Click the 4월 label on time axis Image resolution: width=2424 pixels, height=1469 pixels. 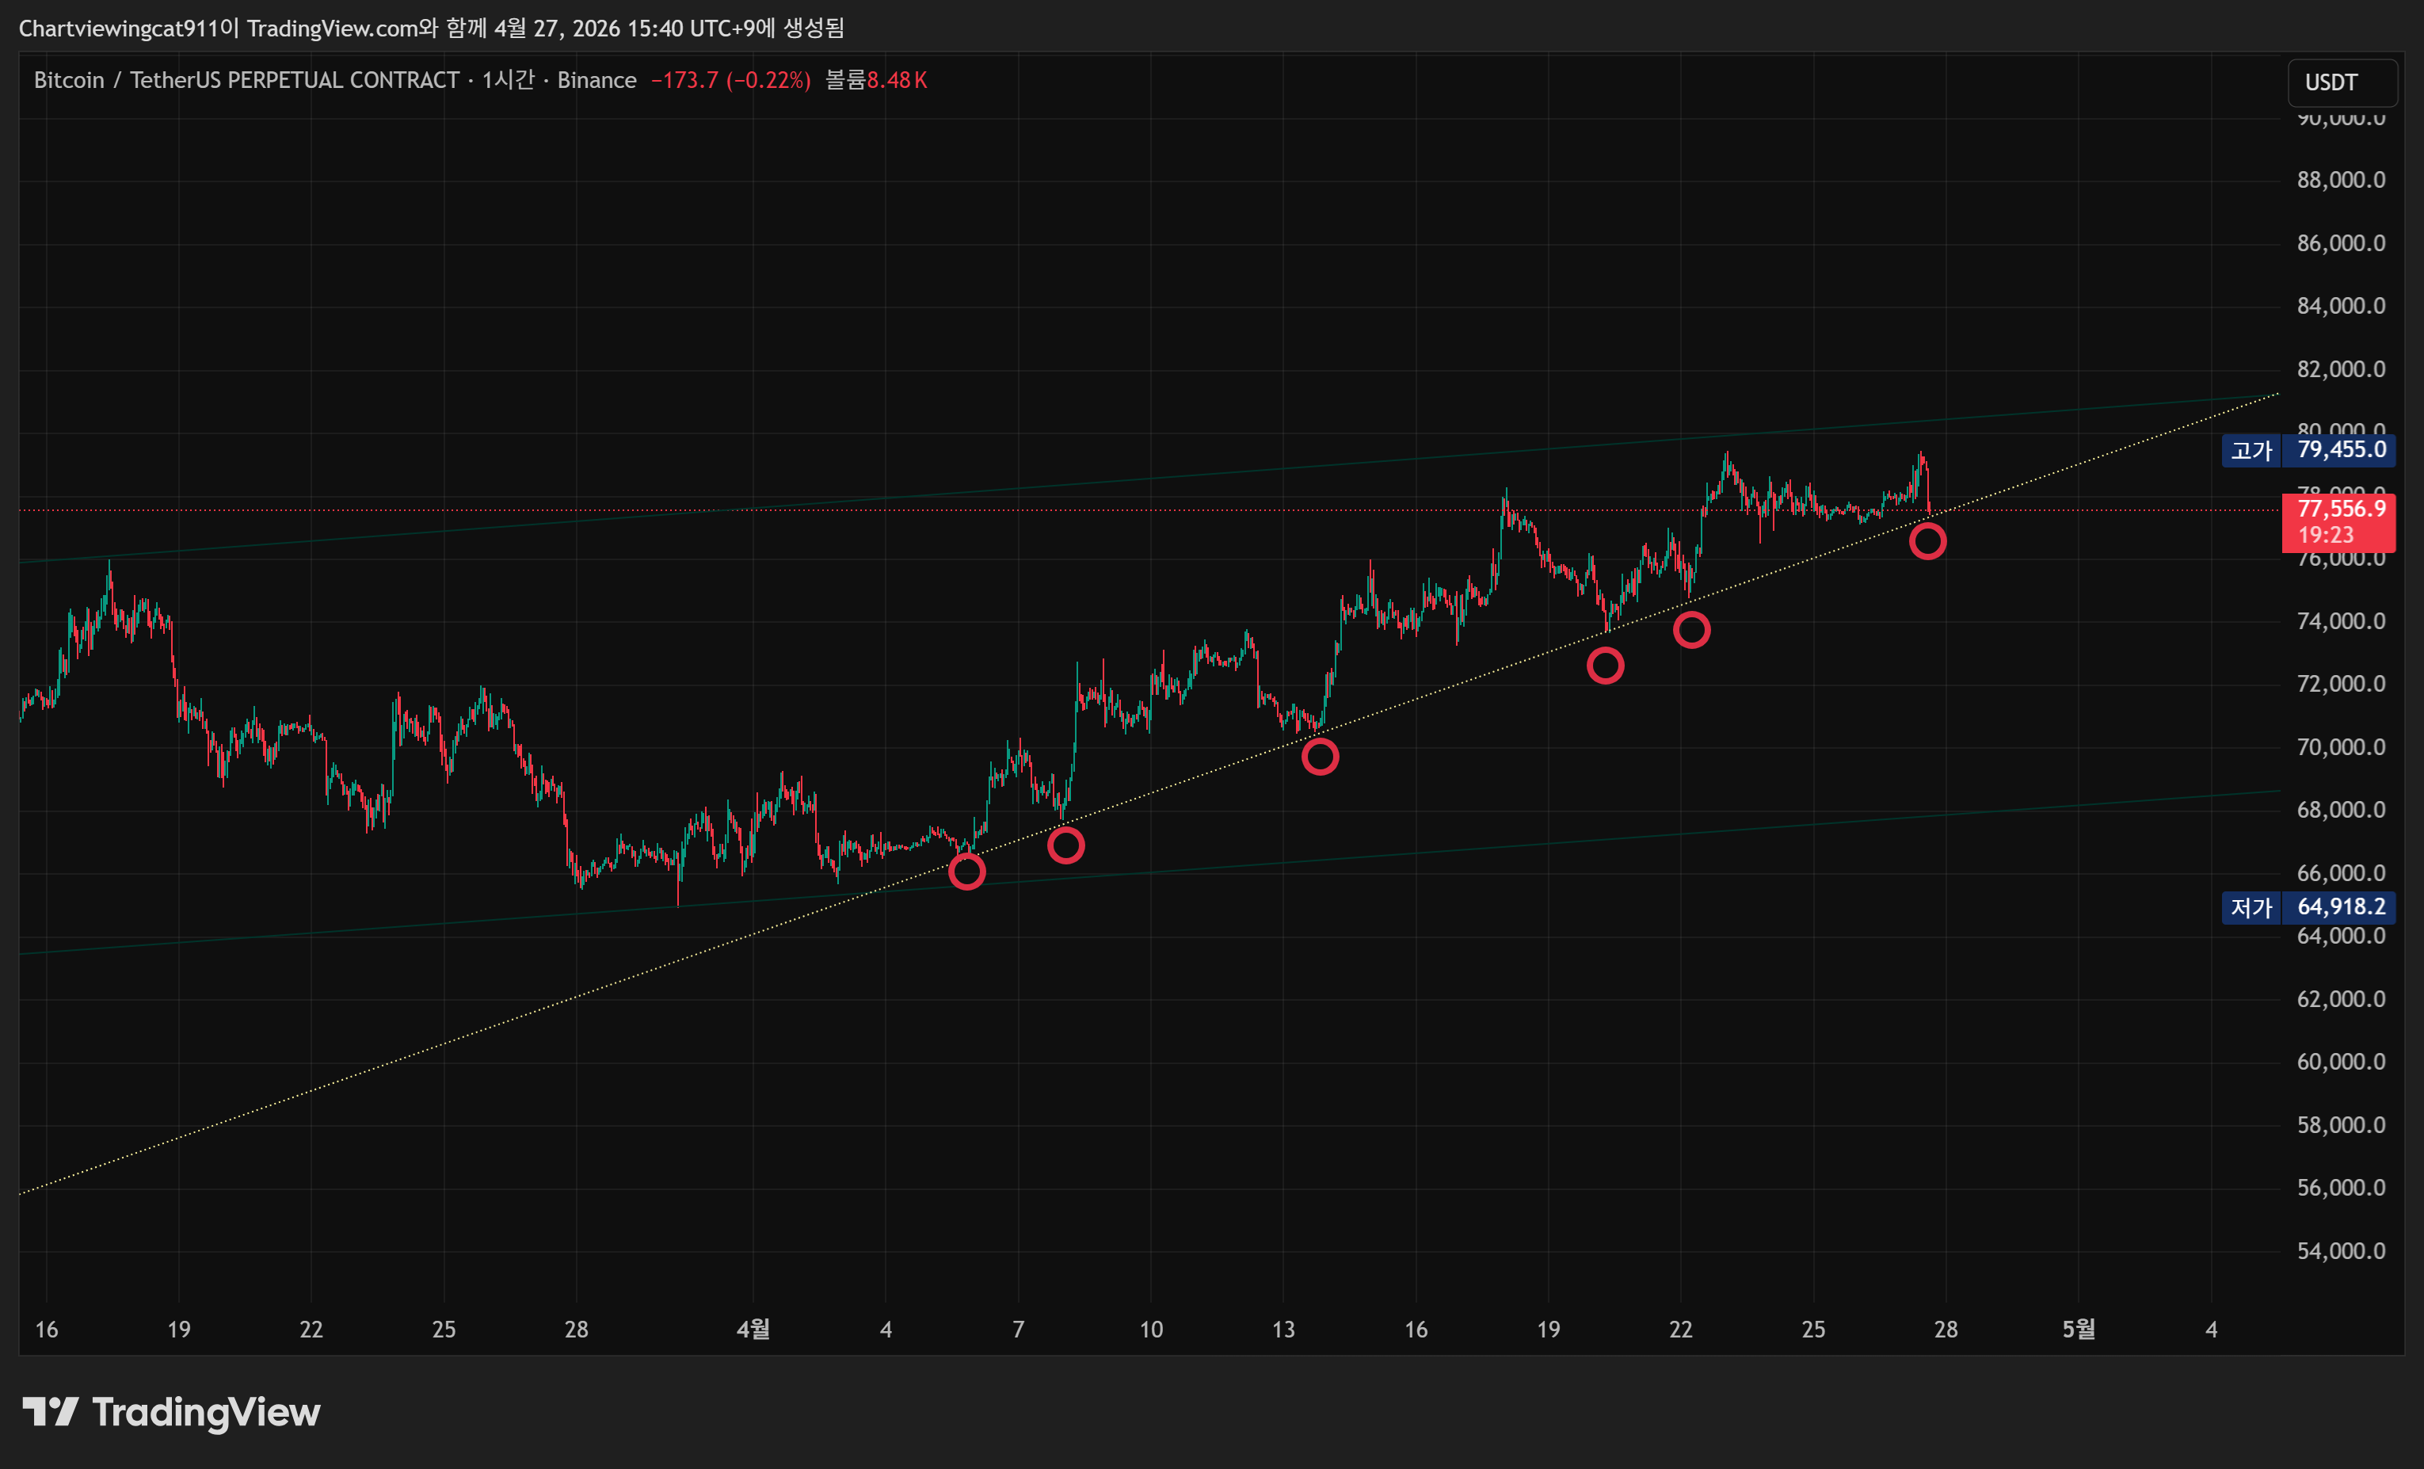click(753, 1330)
